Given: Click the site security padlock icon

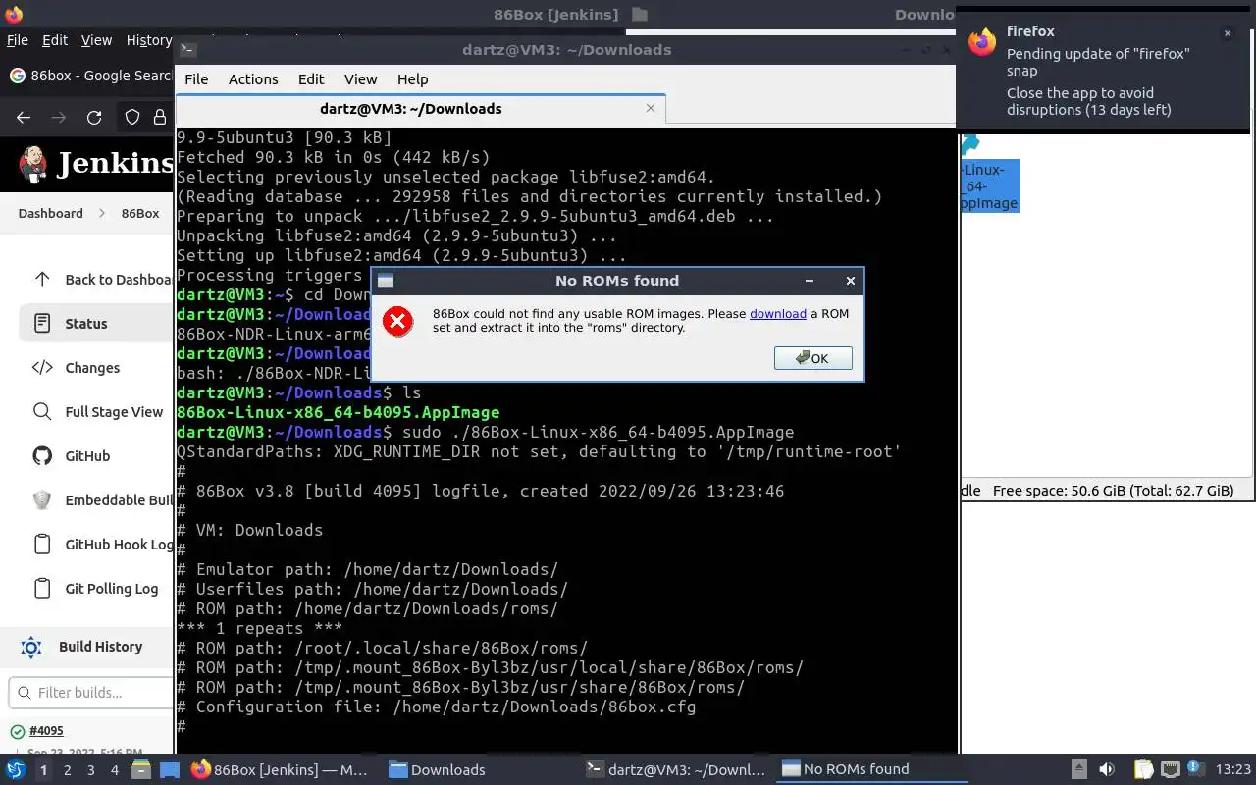Looking at the screenshot, I should (160, 118).
